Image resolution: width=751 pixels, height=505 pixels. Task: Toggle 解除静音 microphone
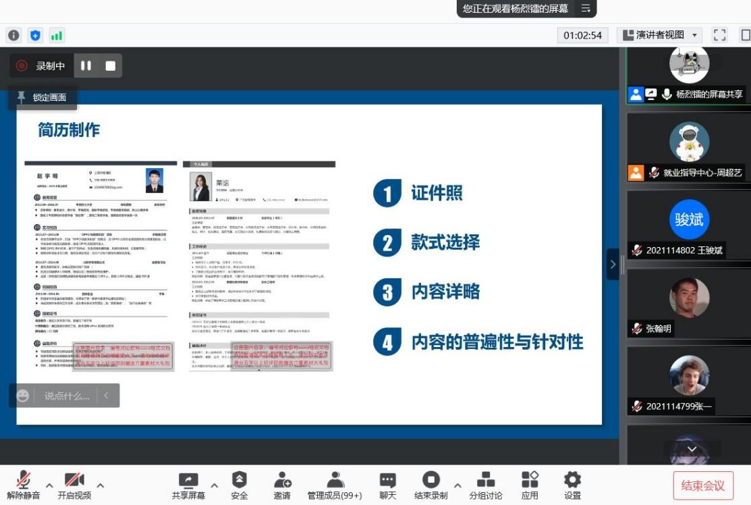click(x=24, y=481)
